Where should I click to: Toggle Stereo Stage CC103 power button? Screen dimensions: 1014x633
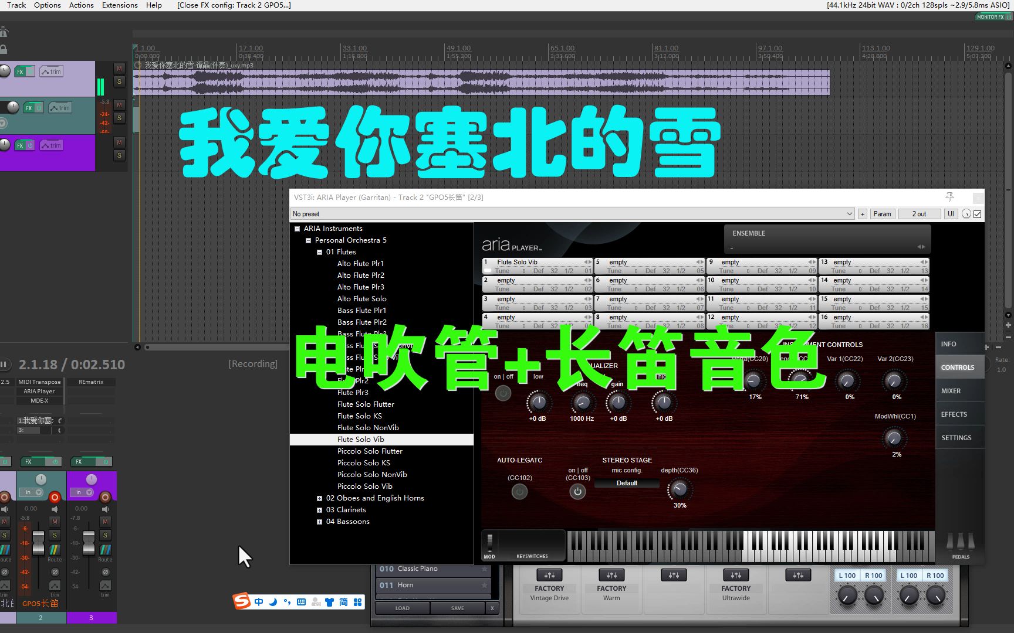[x=577, y=492]
